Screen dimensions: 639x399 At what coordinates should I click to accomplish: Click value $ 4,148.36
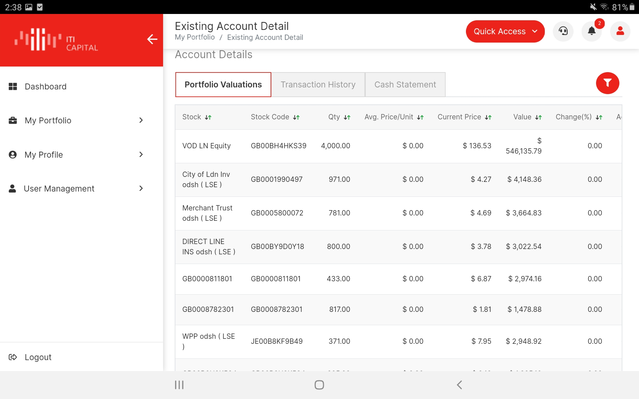(524, 179)
